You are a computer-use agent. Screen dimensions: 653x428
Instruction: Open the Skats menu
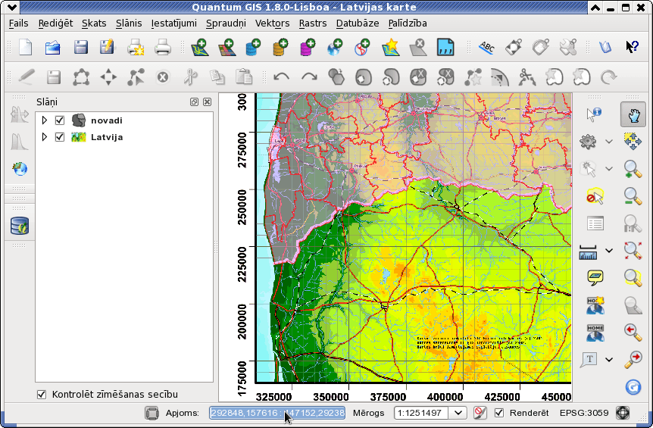click(x=94, y=23)
